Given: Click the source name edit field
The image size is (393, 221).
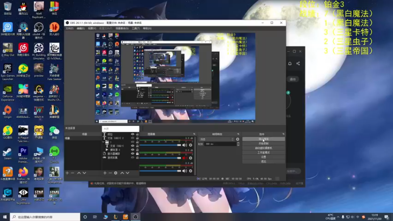Looking at the screenshot, I should point(120,129).
